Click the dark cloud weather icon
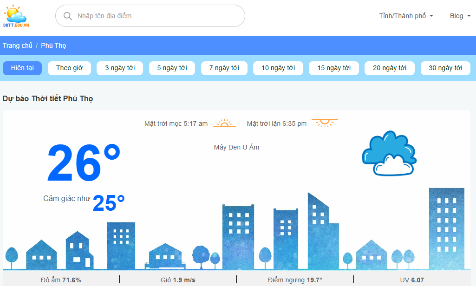Viewport: 476px width, 286px height. coord(389,153)
